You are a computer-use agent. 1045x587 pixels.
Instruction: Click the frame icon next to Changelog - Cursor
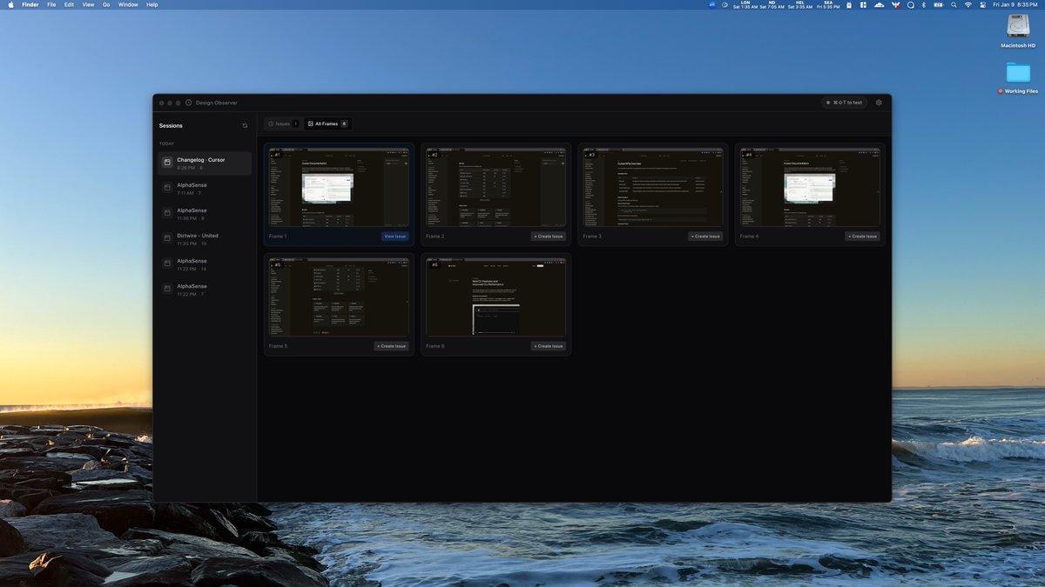167,162
